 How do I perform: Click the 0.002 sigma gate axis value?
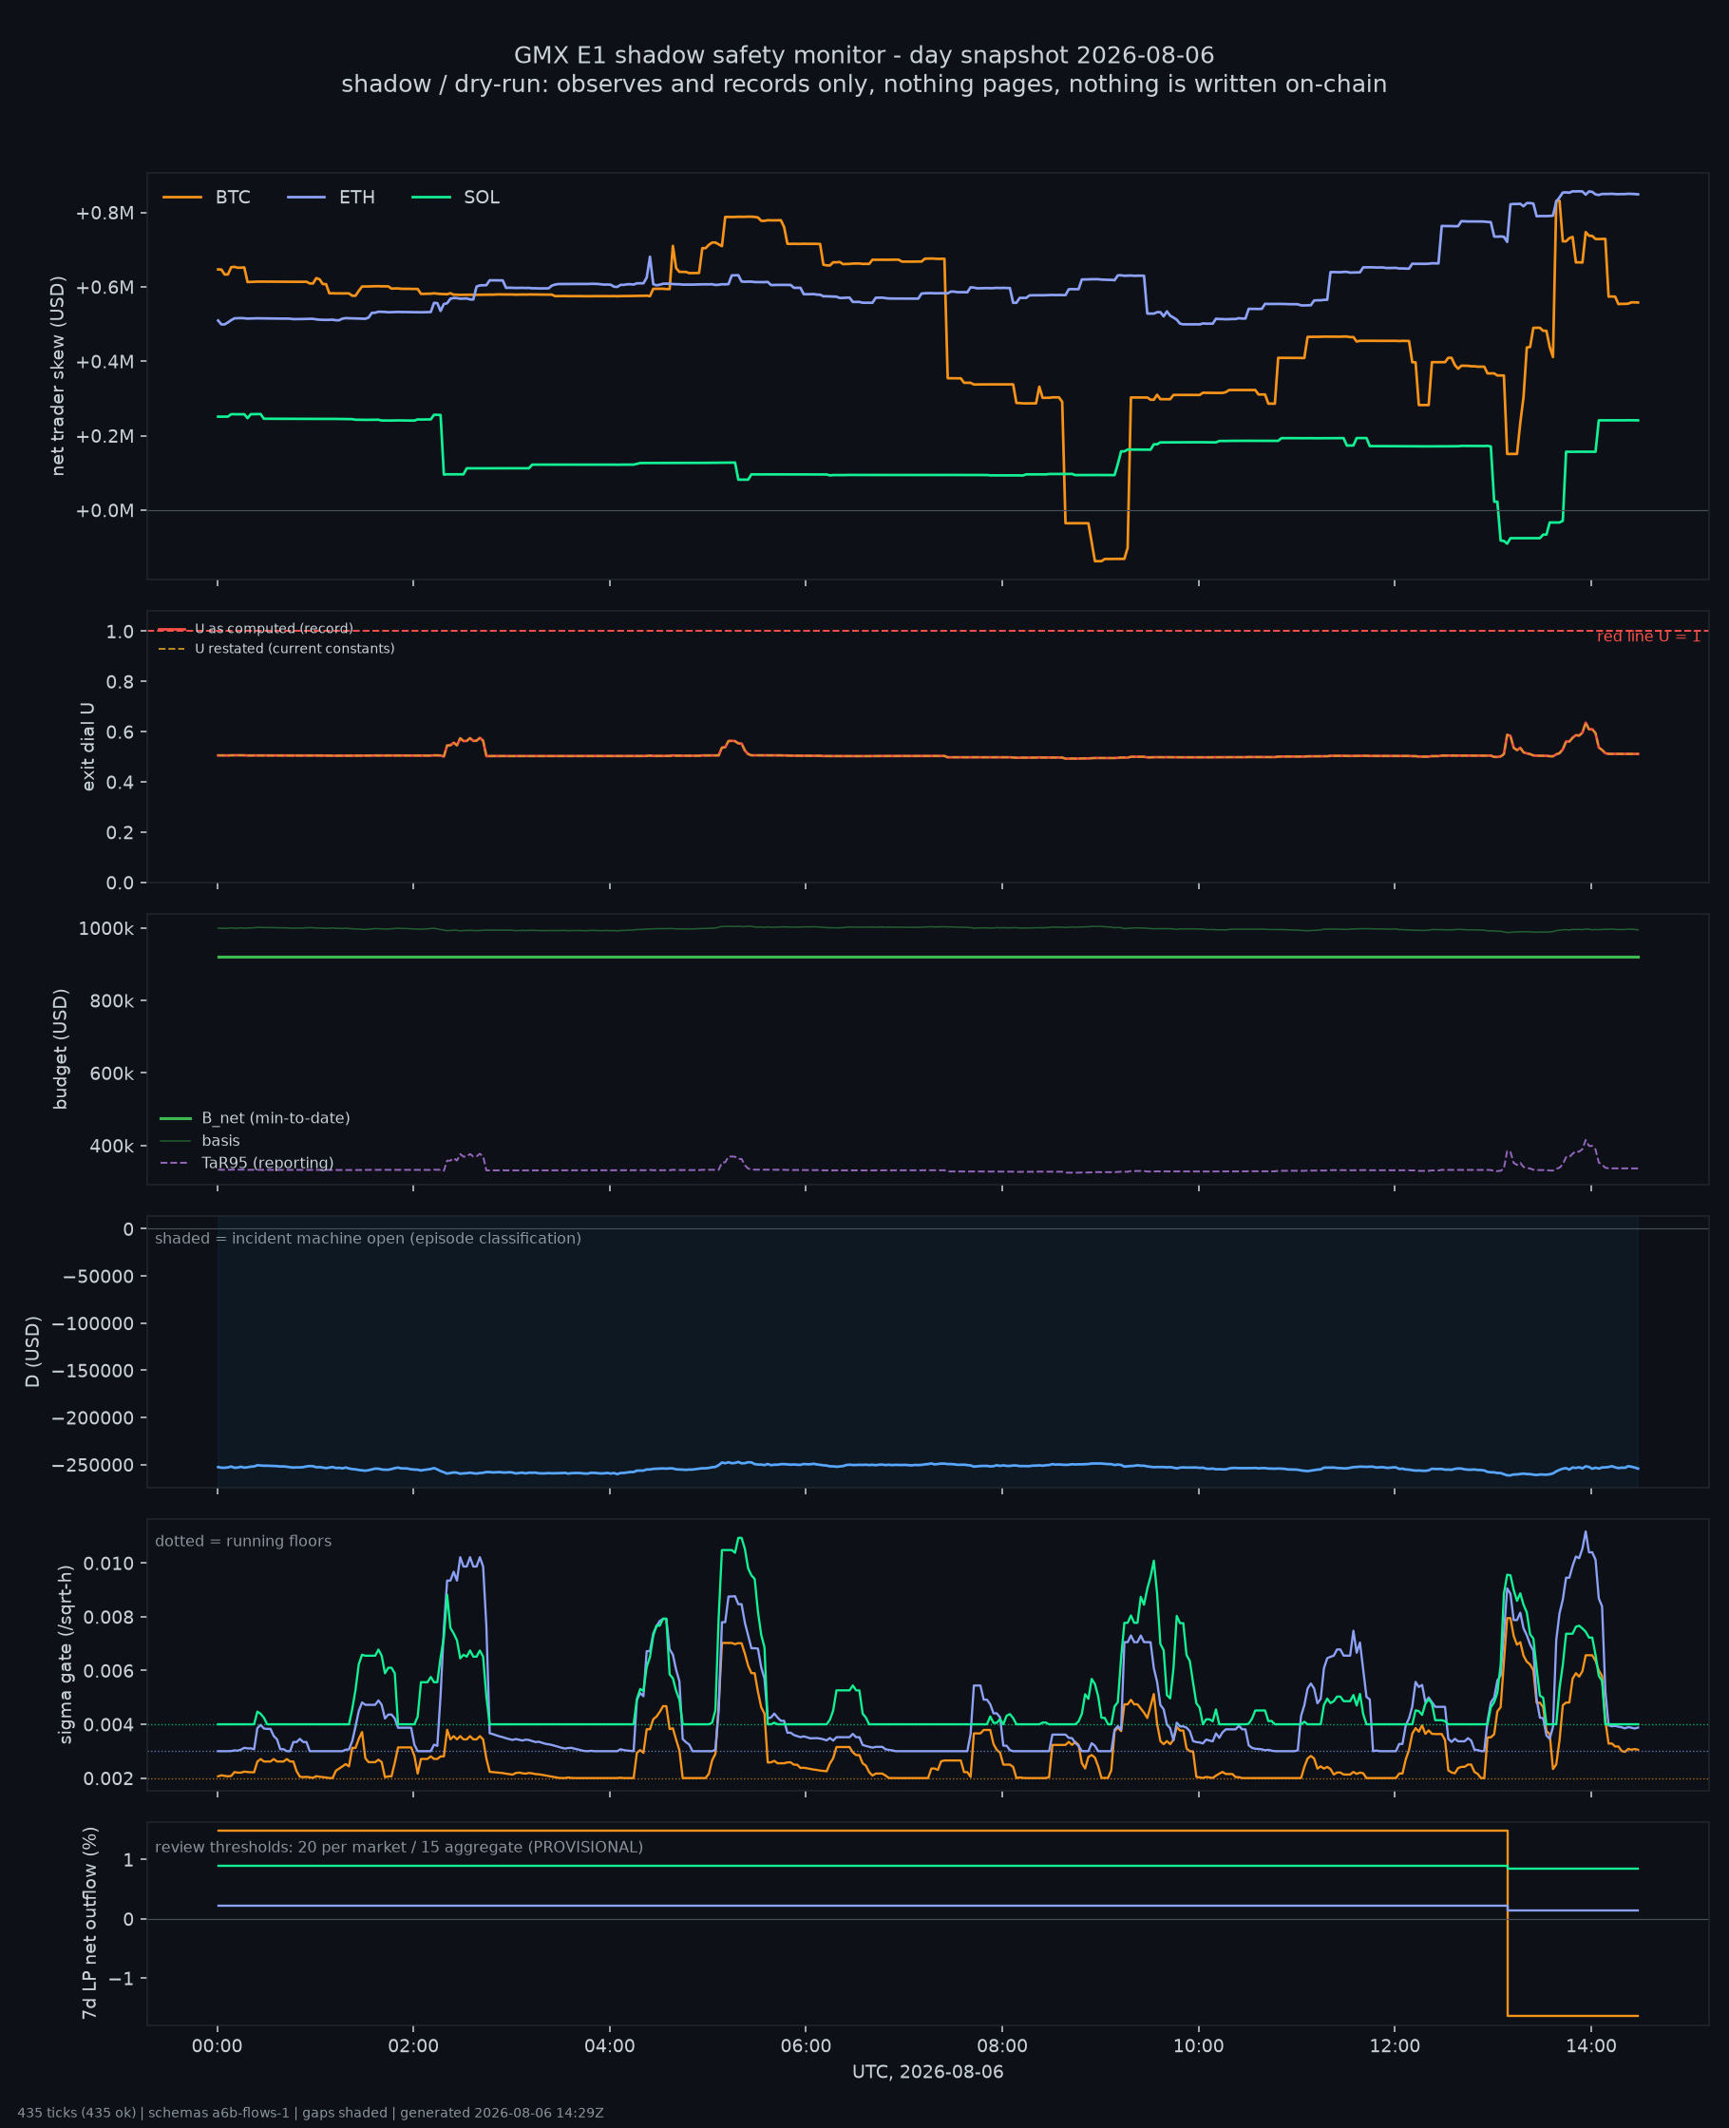(108, 1778)
